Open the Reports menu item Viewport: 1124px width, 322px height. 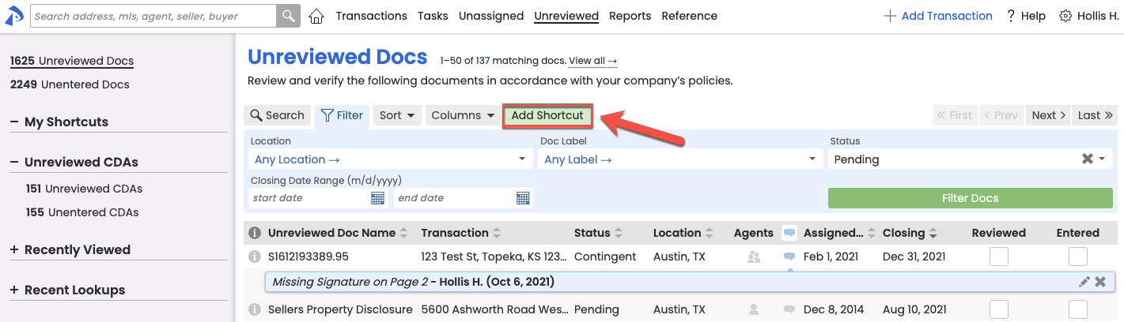click(630, 16)
